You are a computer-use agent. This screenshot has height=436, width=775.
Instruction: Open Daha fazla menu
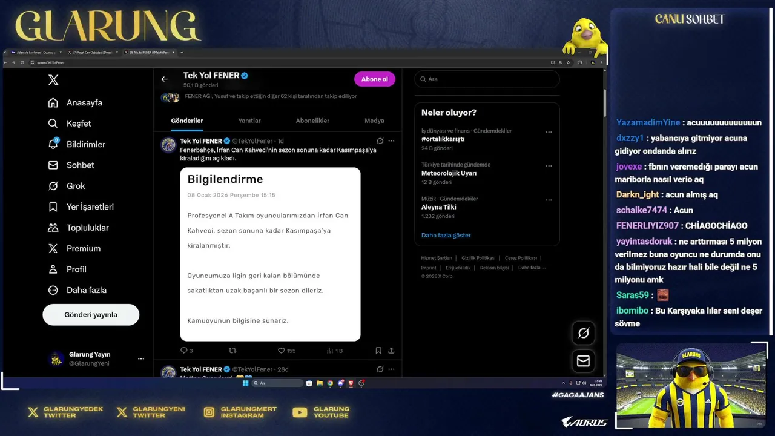[77, 290]
